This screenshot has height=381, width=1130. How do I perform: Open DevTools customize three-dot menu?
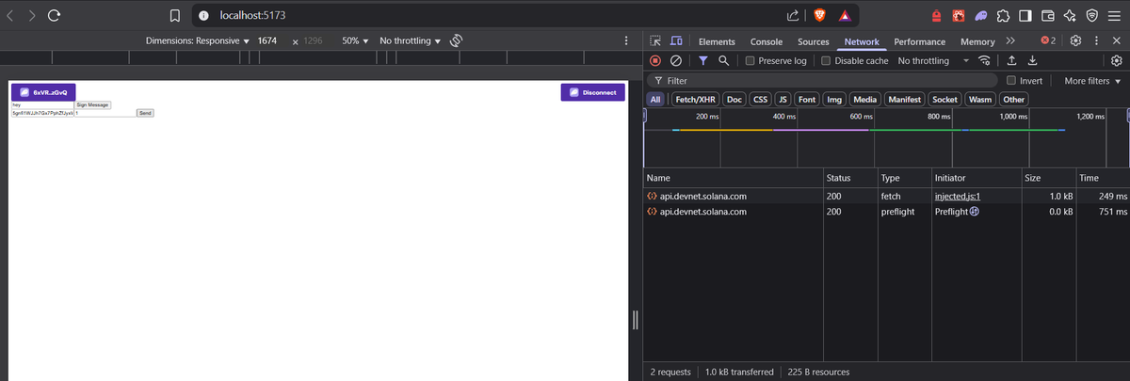pos(1096,41)
